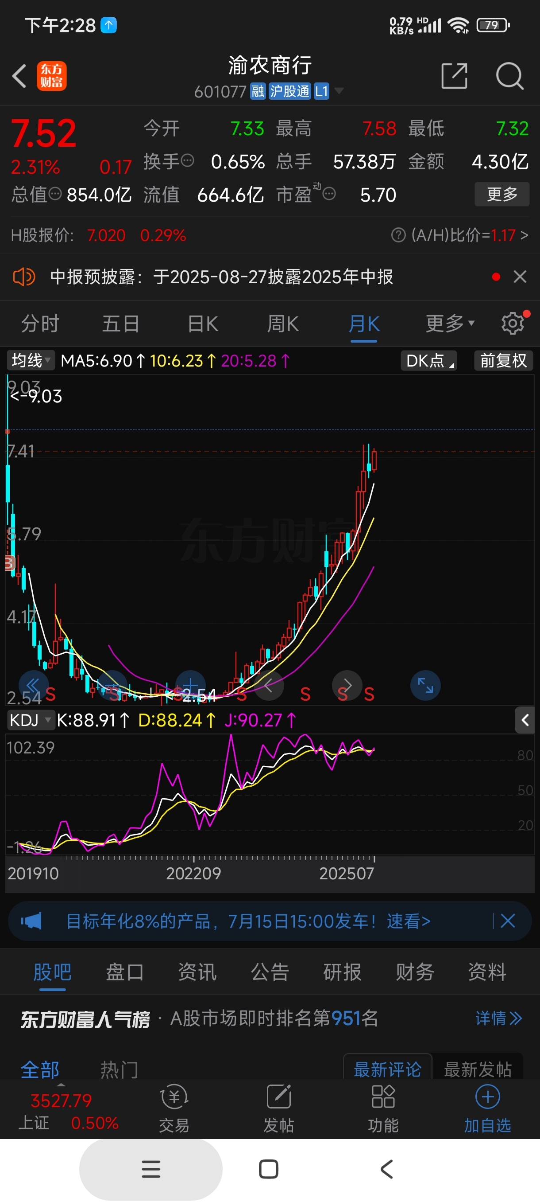540x1202 pixels.
Task: Tap the L1 quote level badge
Action: (x=321, y=91)
